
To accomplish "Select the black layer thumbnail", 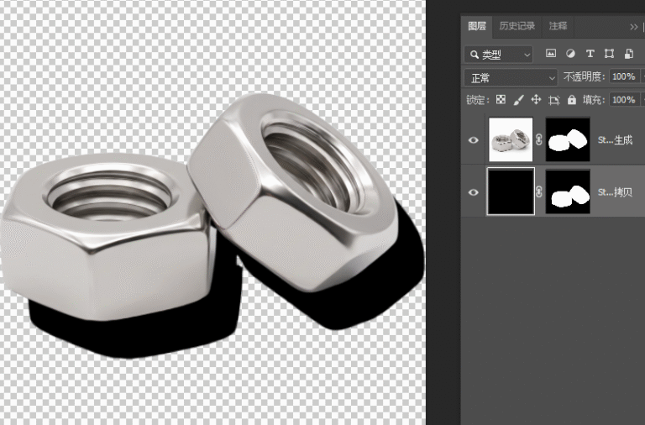I will tap(511, 192).
